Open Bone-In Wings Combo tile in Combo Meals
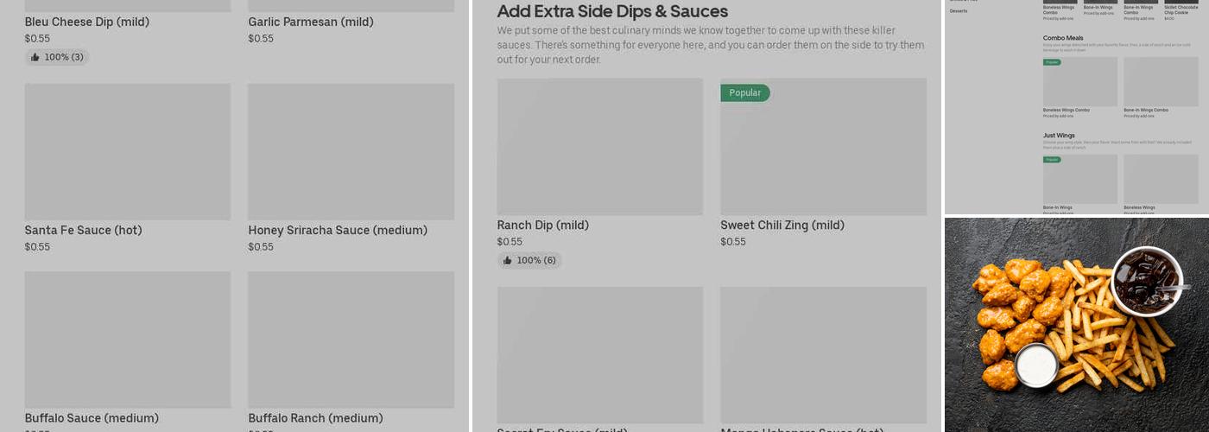Screen dimensions: 1209x432 coord(1160,82)
